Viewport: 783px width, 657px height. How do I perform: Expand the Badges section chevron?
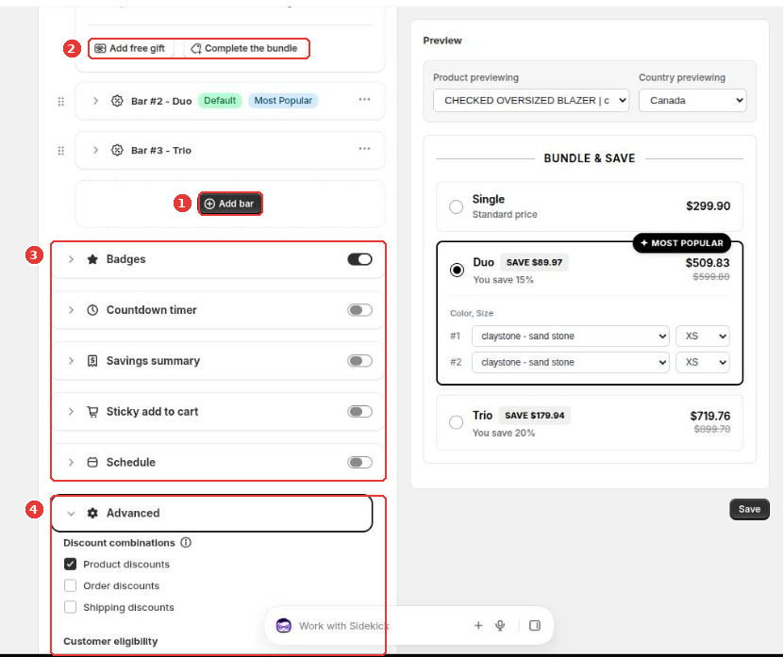[x=71, y=259]
